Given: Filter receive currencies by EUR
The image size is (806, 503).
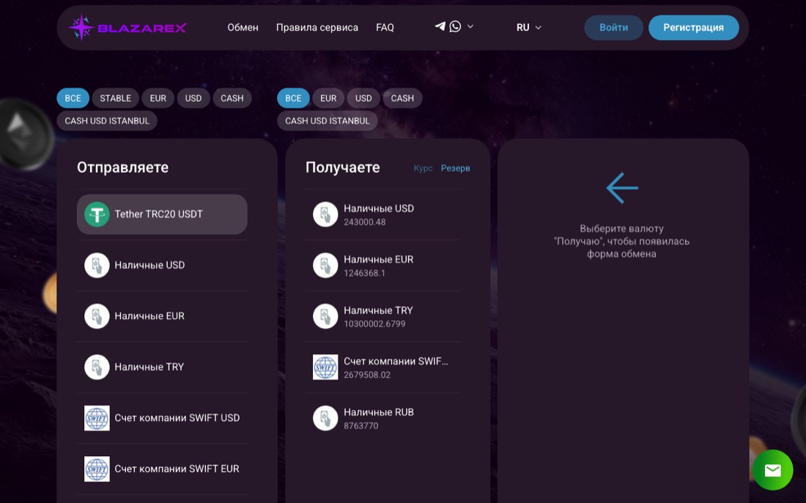Looking at the screenshot, I should click(328, 98).
